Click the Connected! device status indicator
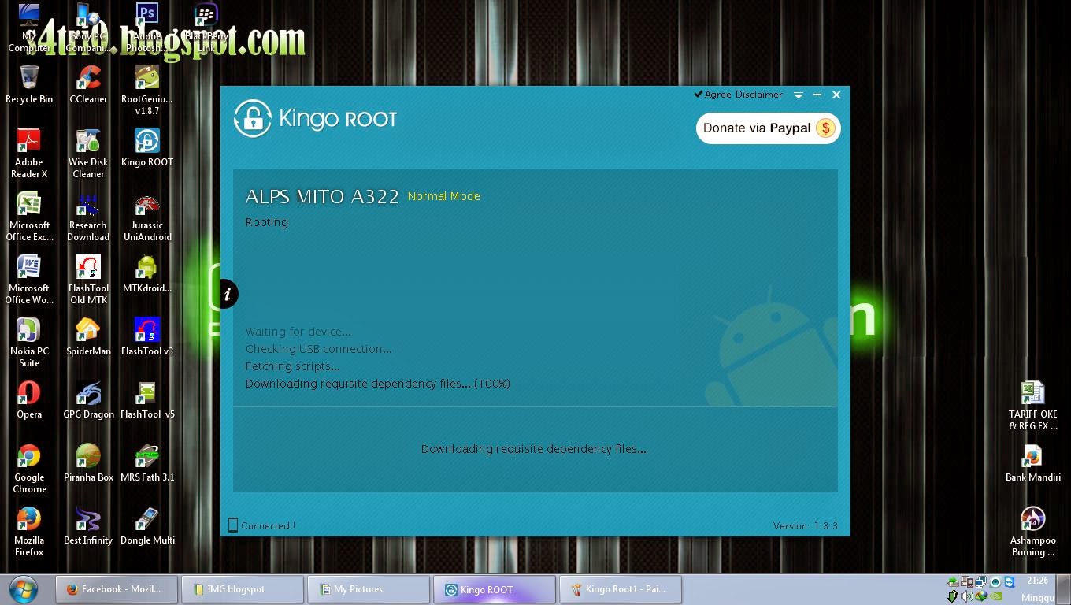Viewport: 1071px width, 605px height. 261,525
